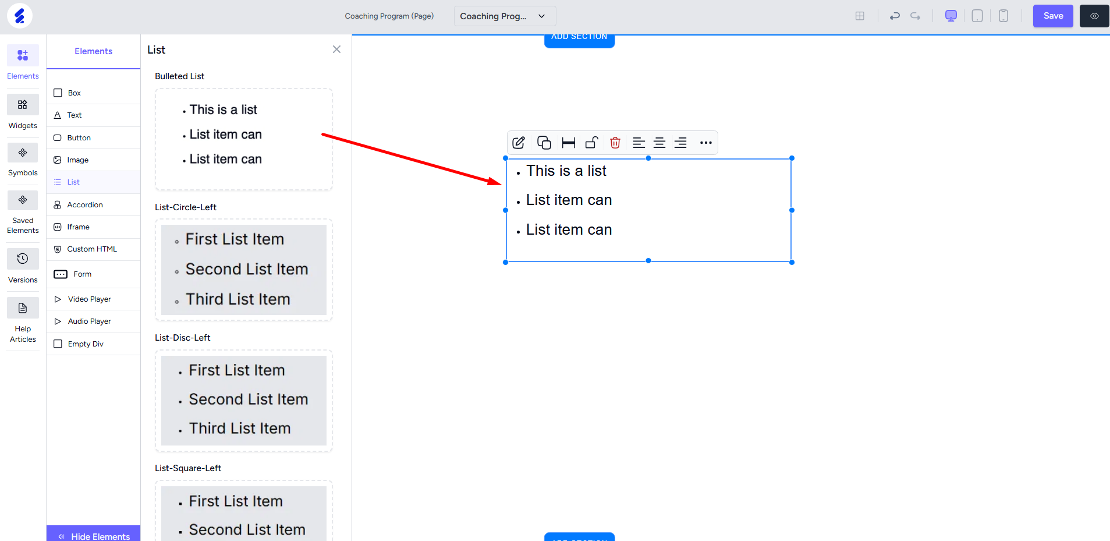Select Button element
This screenshot has height=541, width=1110.
(93, 138)
